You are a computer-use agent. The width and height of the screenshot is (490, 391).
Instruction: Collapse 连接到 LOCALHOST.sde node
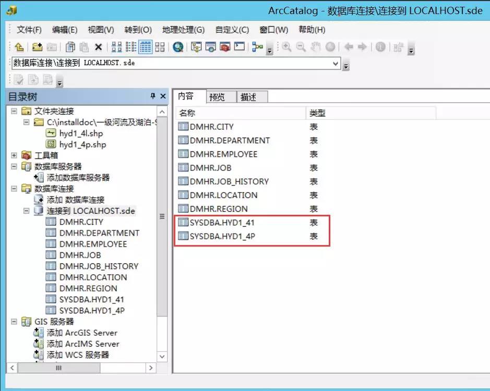point(27,211)
